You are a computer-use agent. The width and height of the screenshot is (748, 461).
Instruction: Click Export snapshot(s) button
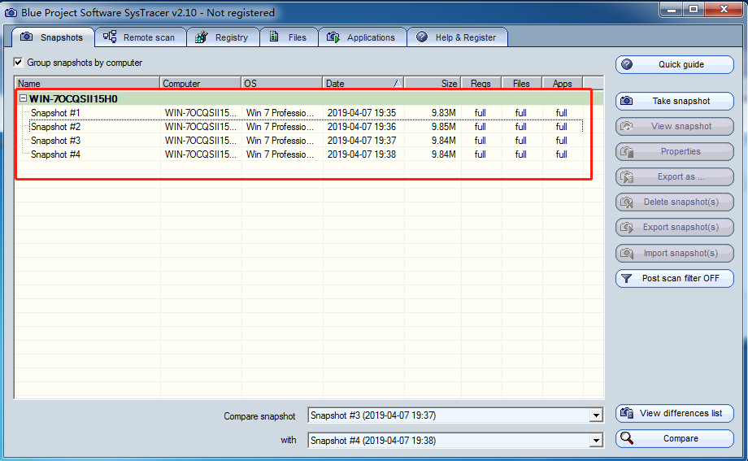[675, 228]
